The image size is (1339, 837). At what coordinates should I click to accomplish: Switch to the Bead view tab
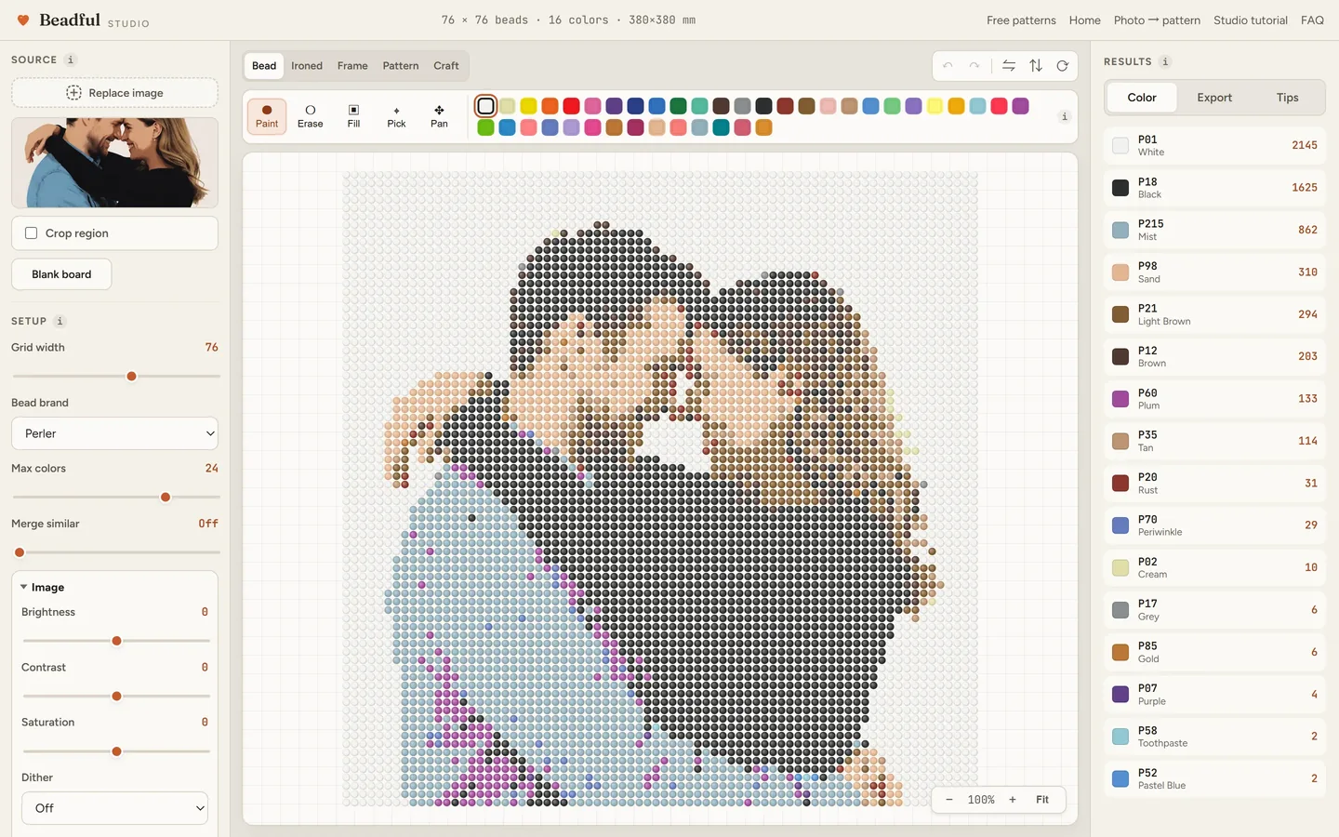click(264, 66)
